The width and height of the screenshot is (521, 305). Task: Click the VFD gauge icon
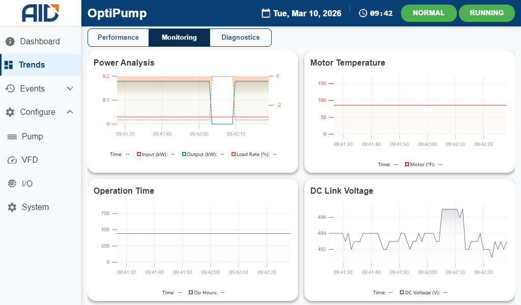[12, 160]
